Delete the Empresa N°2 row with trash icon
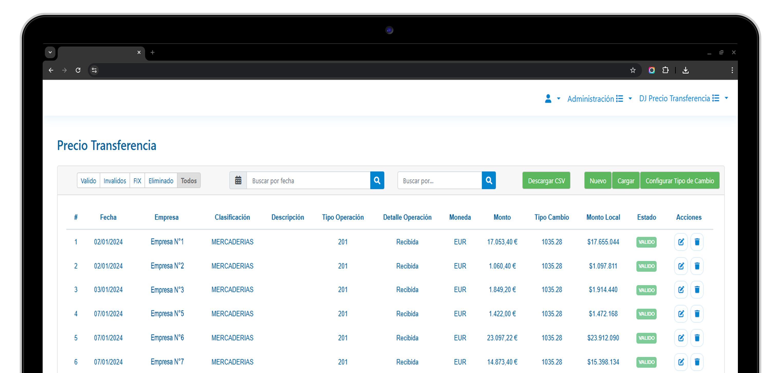770x373 pixels. coord(697,266)
